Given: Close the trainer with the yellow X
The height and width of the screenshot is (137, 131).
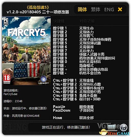Looking at the screenshot, I should pyautogui.click(x=120, y=9).
